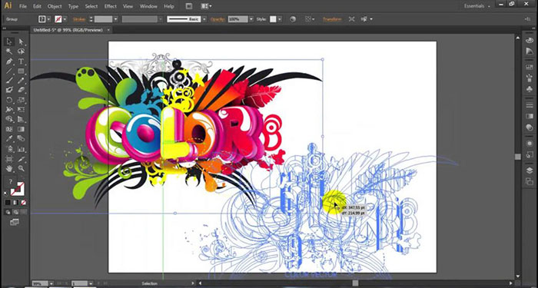Screen dimensions: 538x288
Task: Apply solid Color mode below fill box
Action: (x=8, y=203)
